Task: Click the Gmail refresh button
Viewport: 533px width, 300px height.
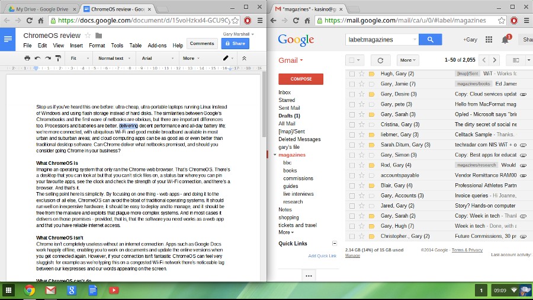Action: click(380, 60)
